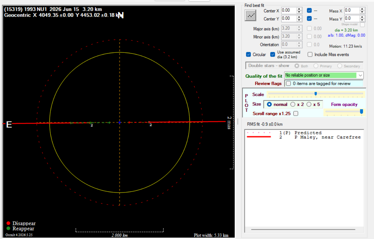374x239 pixels.
Task: Select the P Maley, near Carefree row
Action: tap(304, 137)
